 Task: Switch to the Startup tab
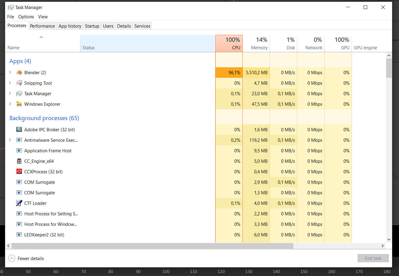tap(92, 26)
